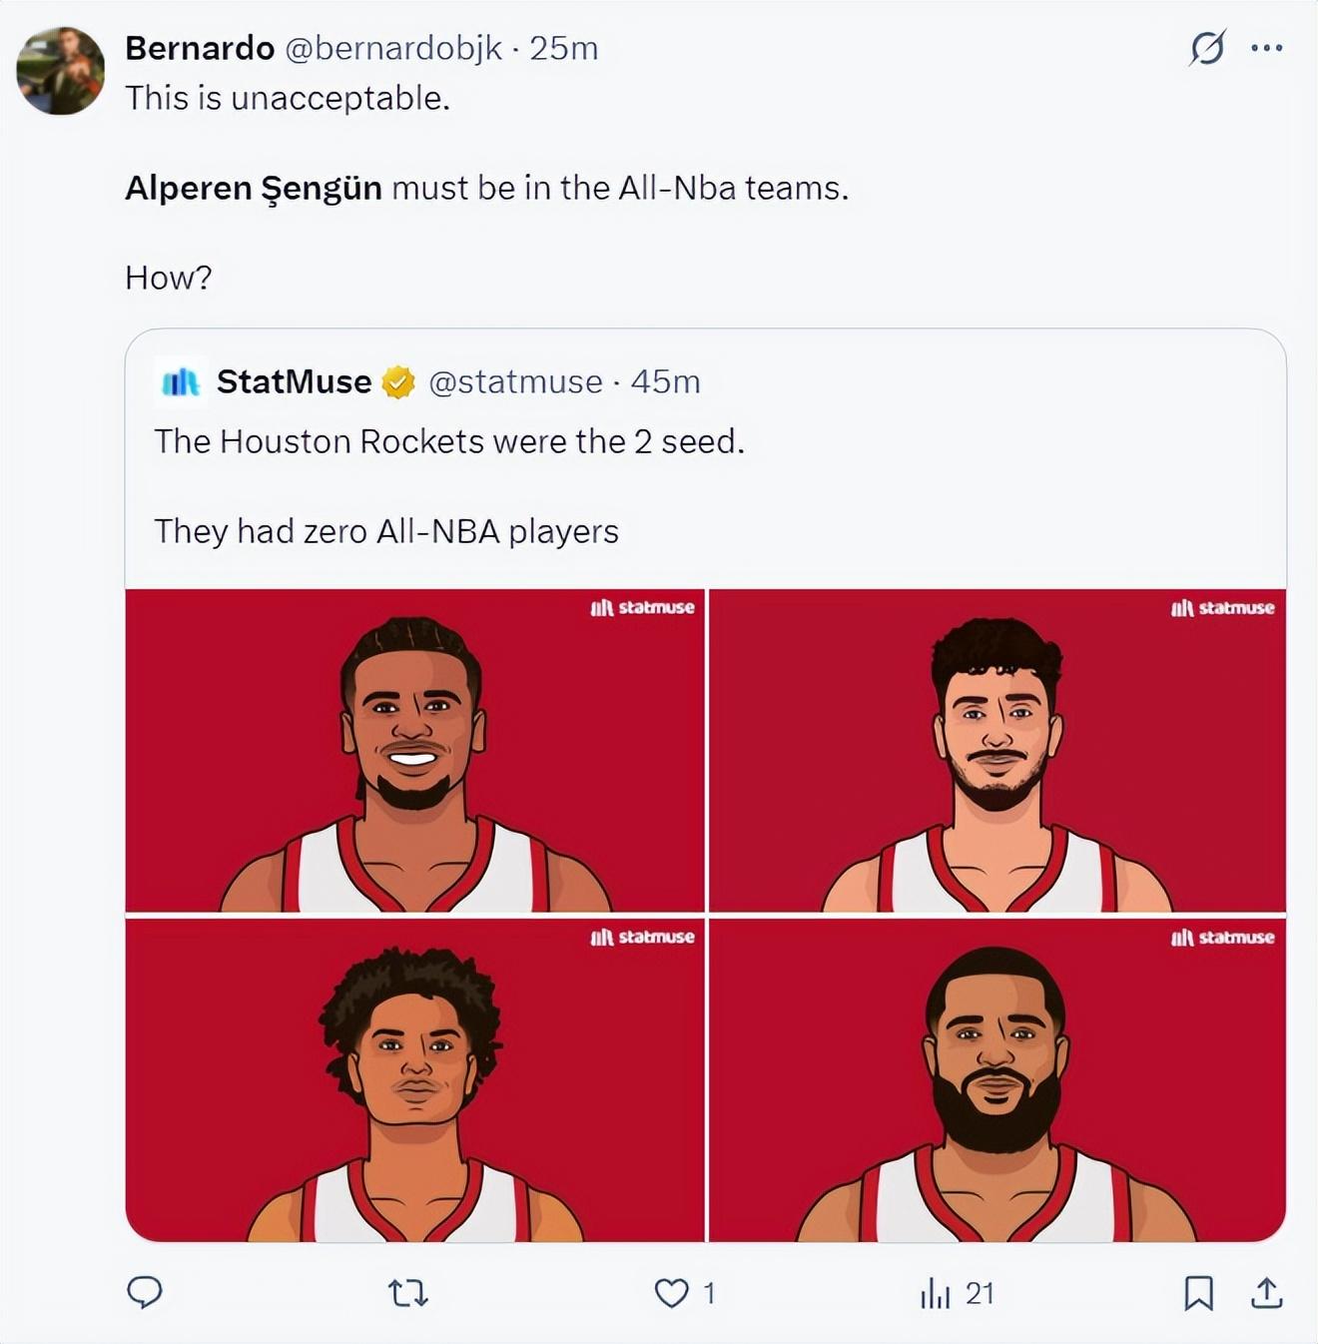Click the reply comment bubble icon
1318x1344 pixels.
(x=145, y=1293)
